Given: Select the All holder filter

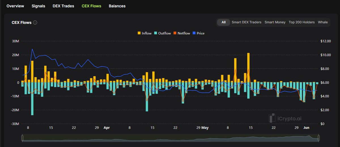Looking at the screenshot, I should [x=224, y=22].
